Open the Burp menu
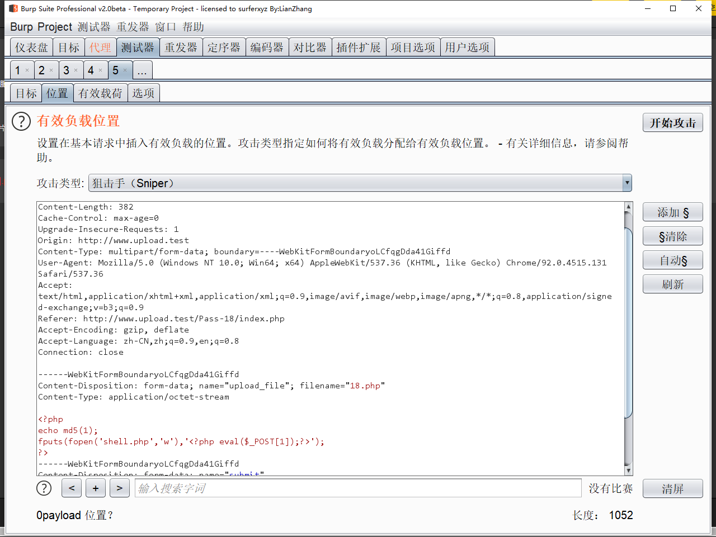 coord(21,27)
